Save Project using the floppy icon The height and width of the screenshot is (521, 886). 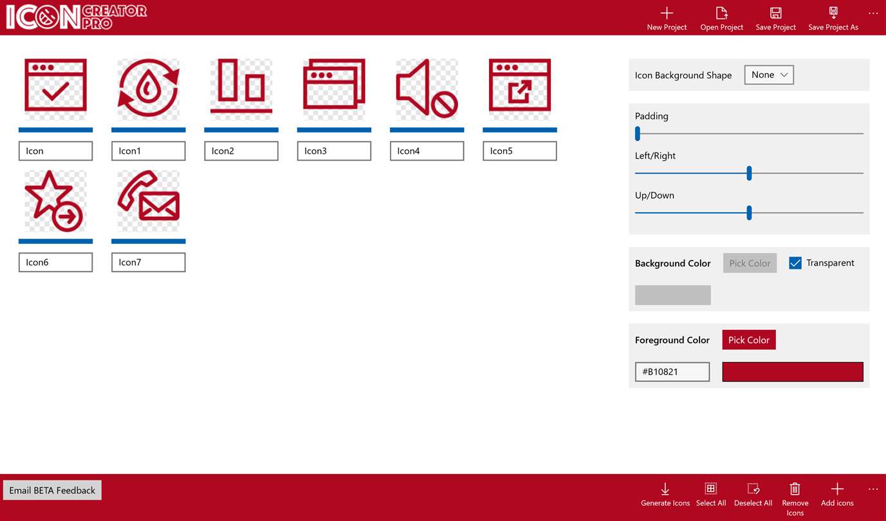[x=775, y=13]
